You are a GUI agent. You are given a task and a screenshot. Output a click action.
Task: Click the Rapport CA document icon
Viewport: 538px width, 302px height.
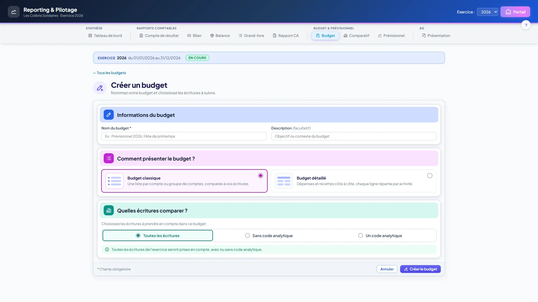pyautogui.click(x=275, y=36)
